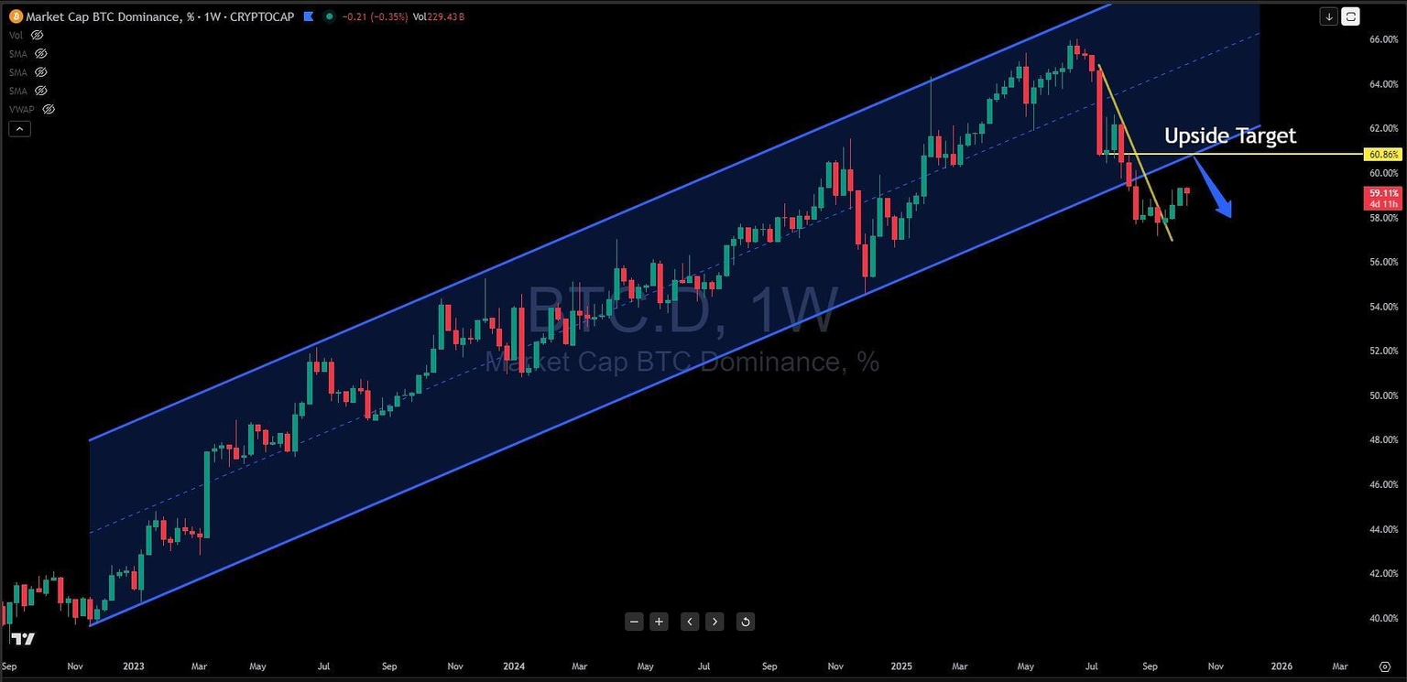The width and height of the screenshot is (1407, 682).
Task: Open the TradingView logo link
Action: coord(23,638)
